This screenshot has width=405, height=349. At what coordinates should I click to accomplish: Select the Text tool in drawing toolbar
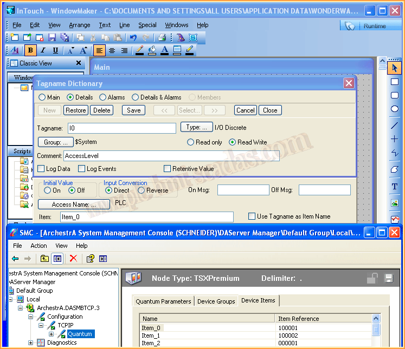[395, 187]
